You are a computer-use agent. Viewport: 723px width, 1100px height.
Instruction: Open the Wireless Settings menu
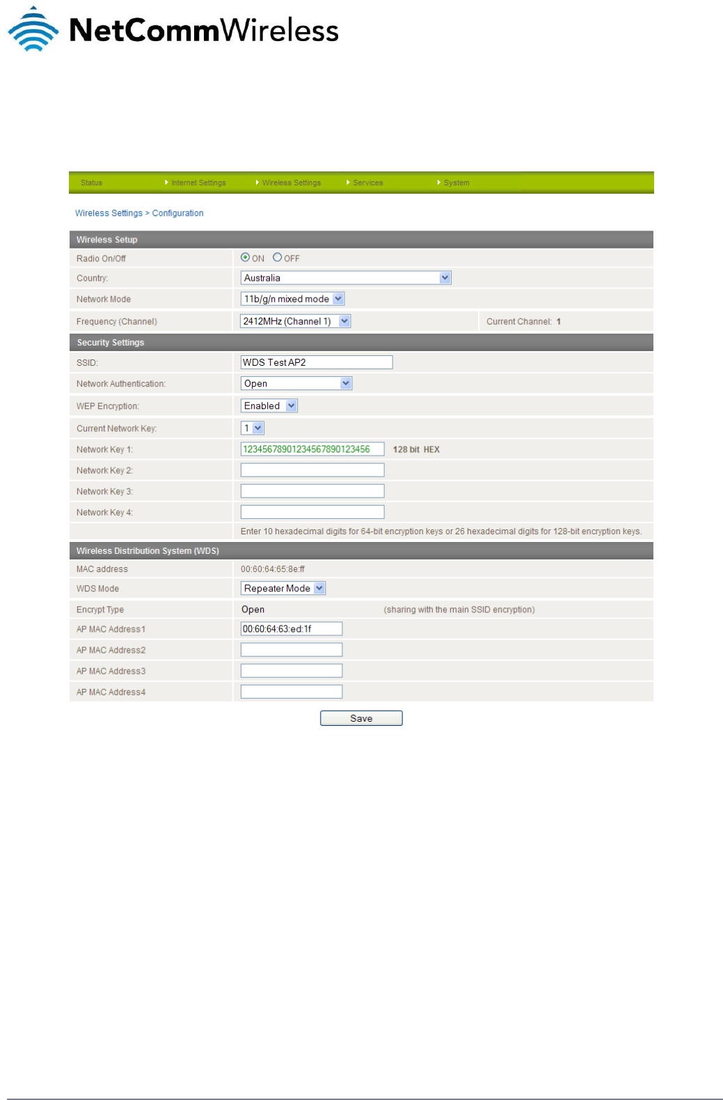point(291,183)
